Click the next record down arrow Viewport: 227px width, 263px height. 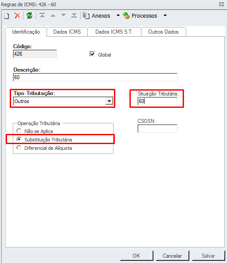tap(63, 15)
